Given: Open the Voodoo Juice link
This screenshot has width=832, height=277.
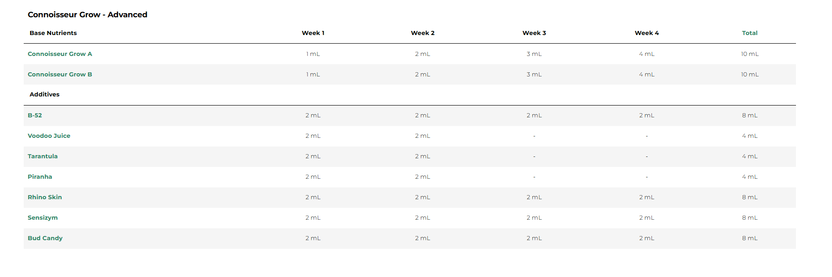Looking at the screenshot, I should point(49,136).
